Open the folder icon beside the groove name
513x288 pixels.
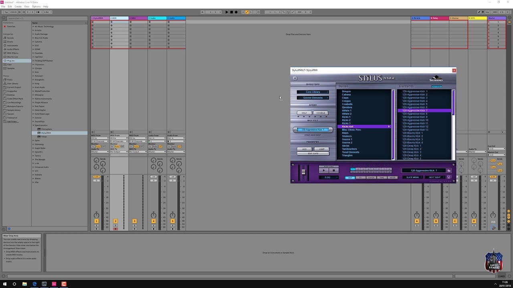[449, 171]
